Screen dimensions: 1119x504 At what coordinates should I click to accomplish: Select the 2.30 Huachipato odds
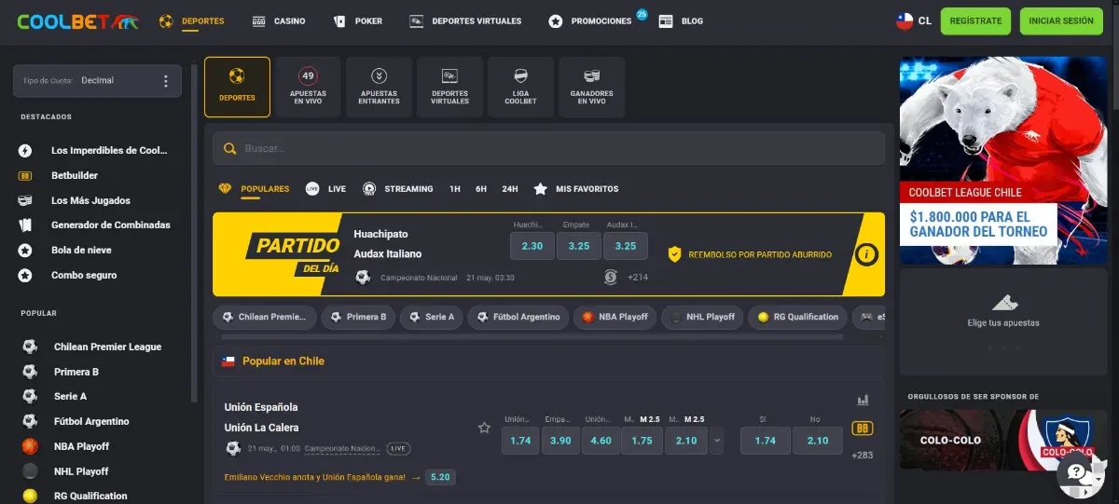532,246
